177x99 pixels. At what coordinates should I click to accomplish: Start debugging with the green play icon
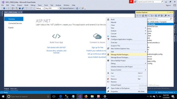(x=61, y=8)
